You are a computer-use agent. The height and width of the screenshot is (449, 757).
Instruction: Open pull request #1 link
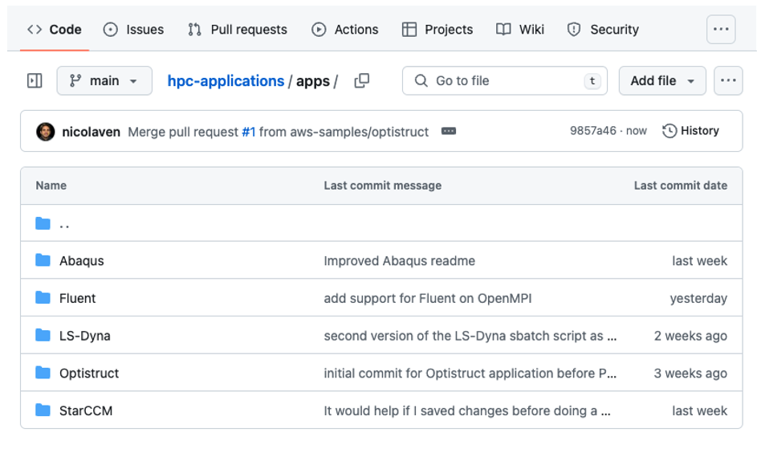point(248,132)
